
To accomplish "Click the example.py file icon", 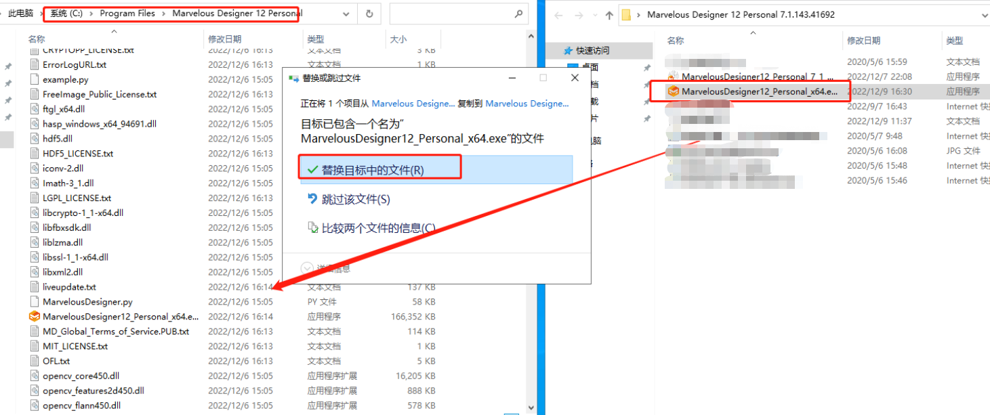I will point(36,79).
